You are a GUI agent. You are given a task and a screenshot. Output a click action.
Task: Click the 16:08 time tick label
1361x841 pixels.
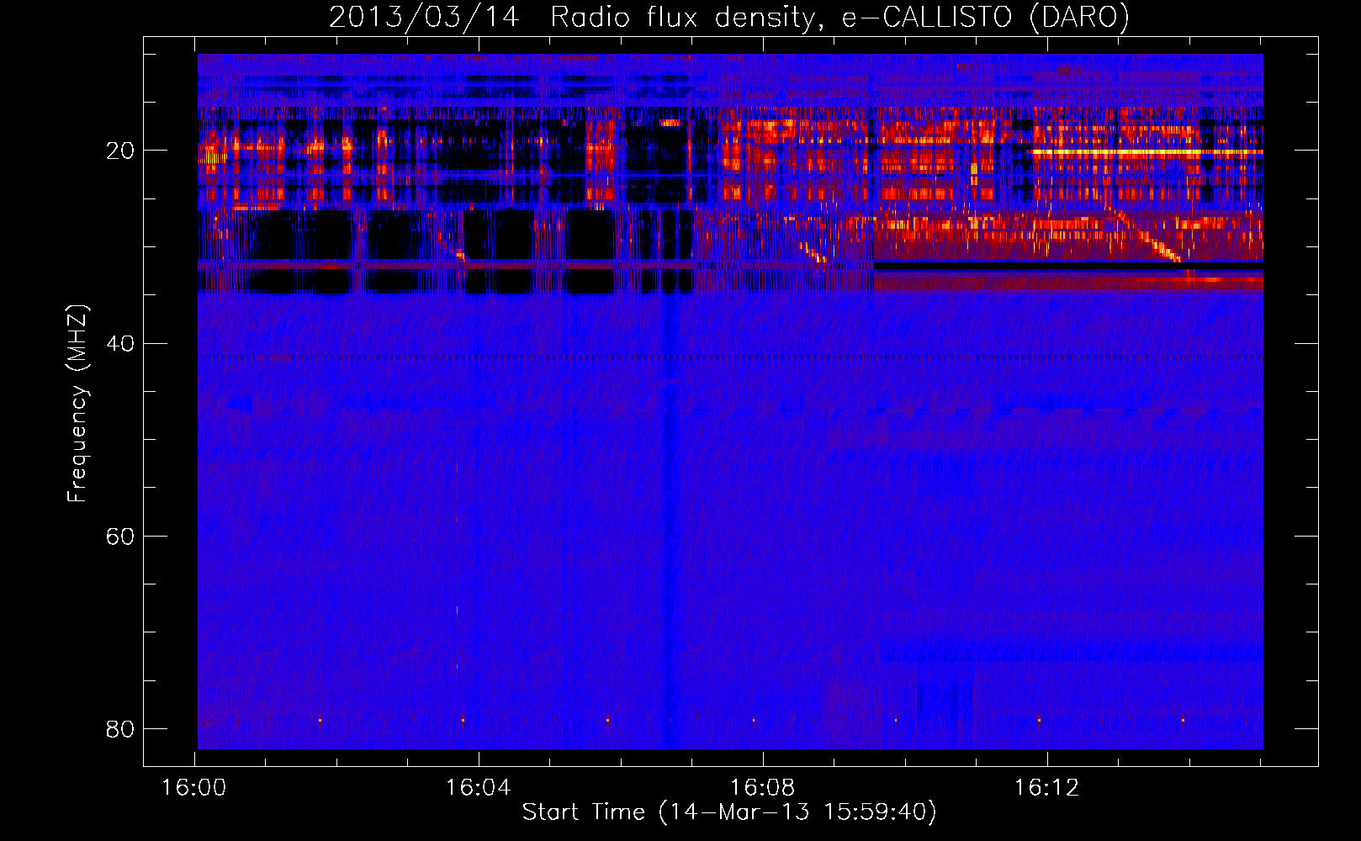point(763,788)
